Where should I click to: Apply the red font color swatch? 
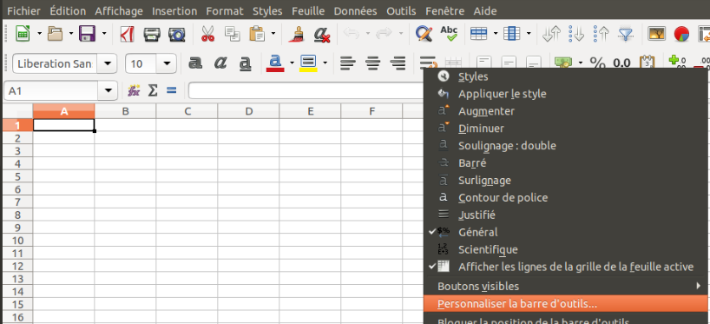pyautogui.click(x=276, y=63)
